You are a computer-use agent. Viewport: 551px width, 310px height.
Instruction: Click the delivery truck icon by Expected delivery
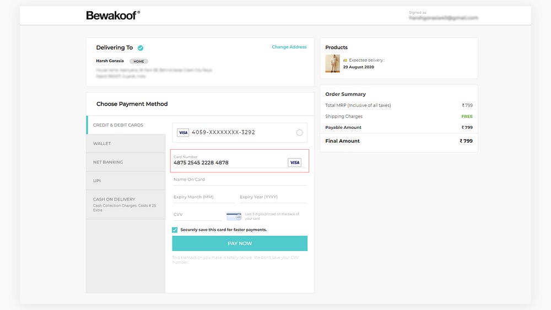345,61
